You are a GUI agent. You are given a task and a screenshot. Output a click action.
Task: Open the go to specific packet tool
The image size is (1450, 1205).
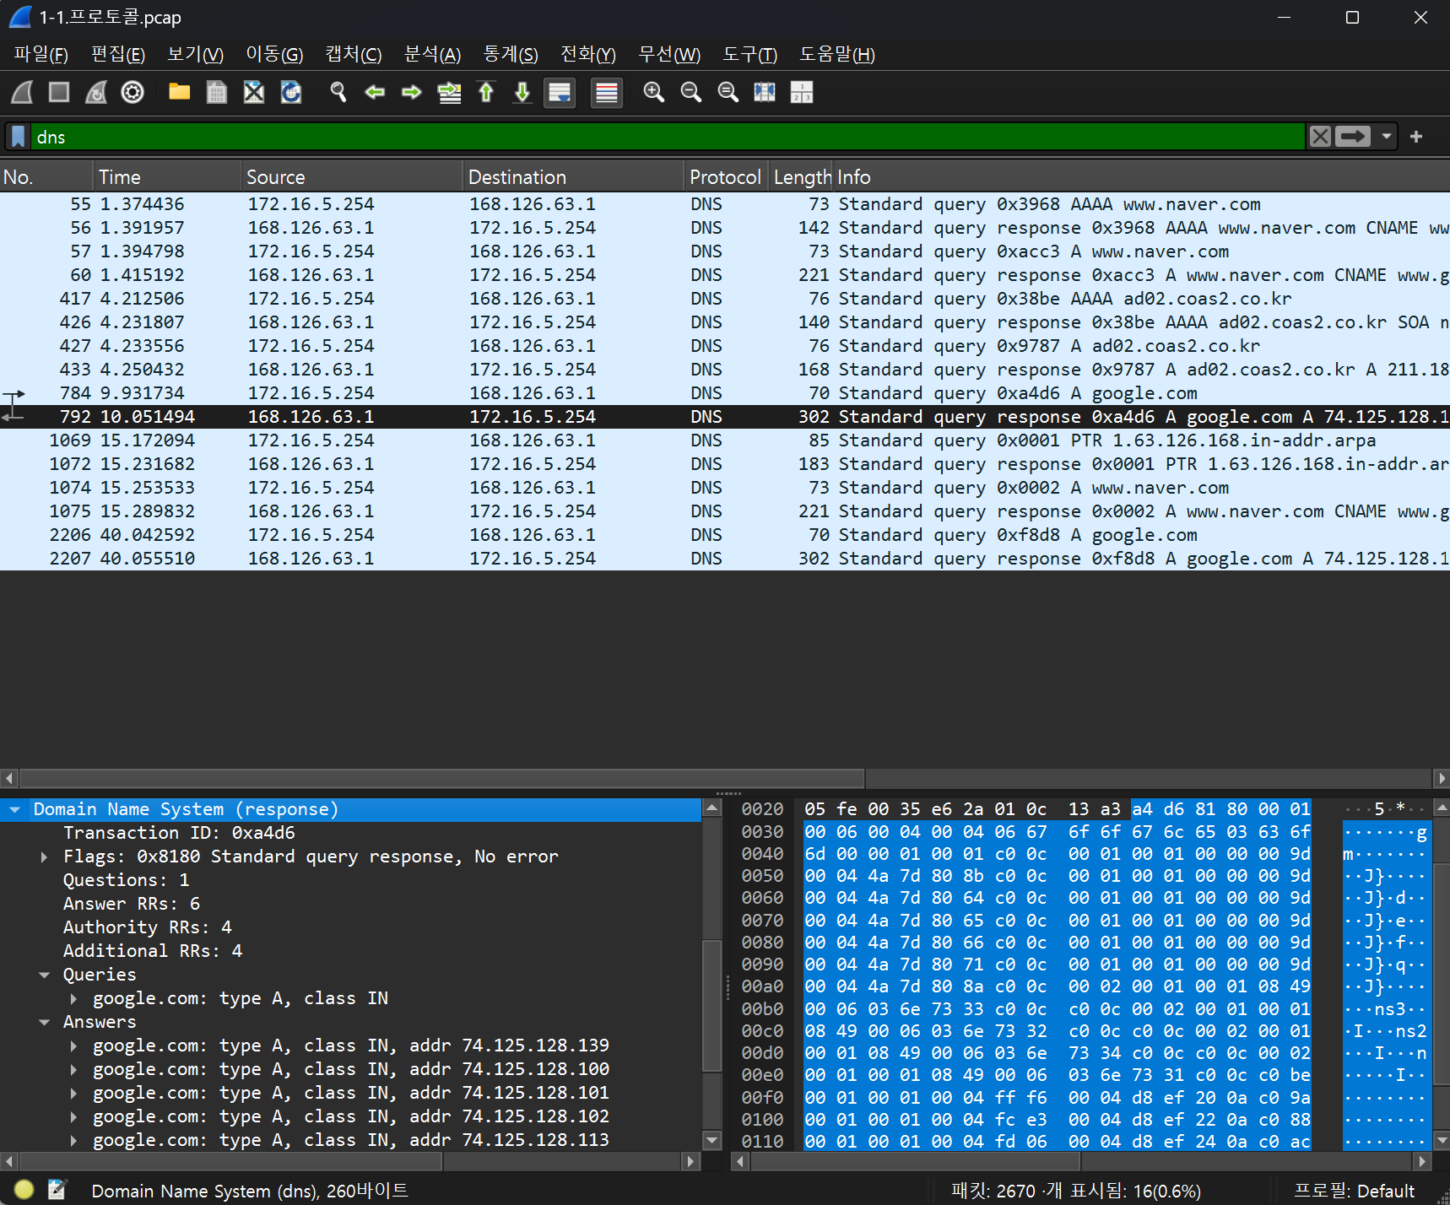pos(449,92)
